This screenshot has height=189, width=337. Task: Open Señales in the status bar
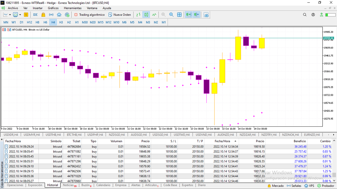(x=294, y=186)
